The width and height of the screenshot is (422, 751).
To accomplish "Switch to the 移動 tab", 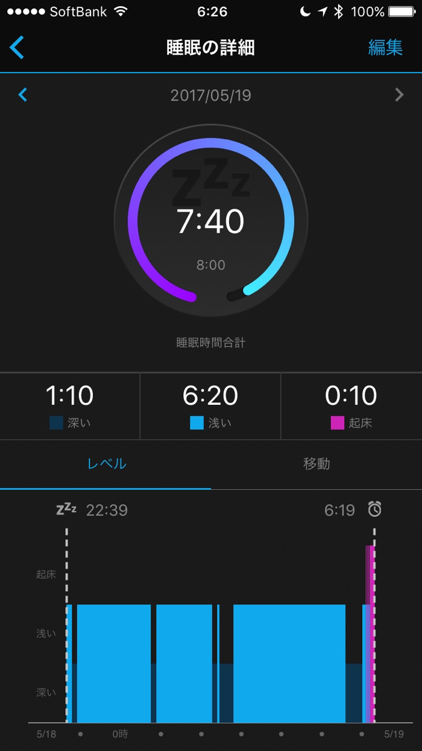I will [x=316, y=463].
